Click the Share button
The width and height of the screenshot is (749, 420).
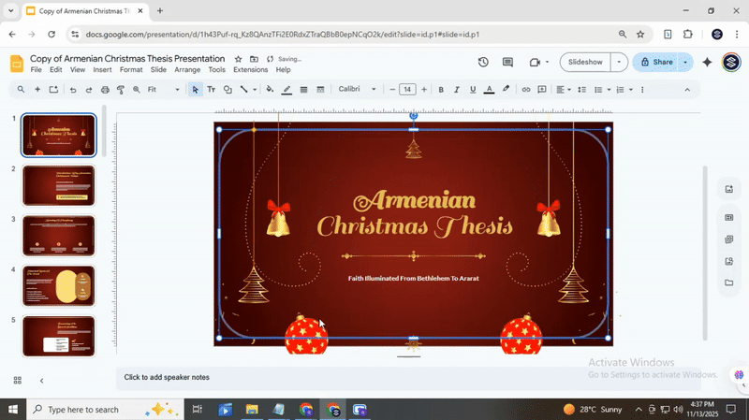coord(655,63)
